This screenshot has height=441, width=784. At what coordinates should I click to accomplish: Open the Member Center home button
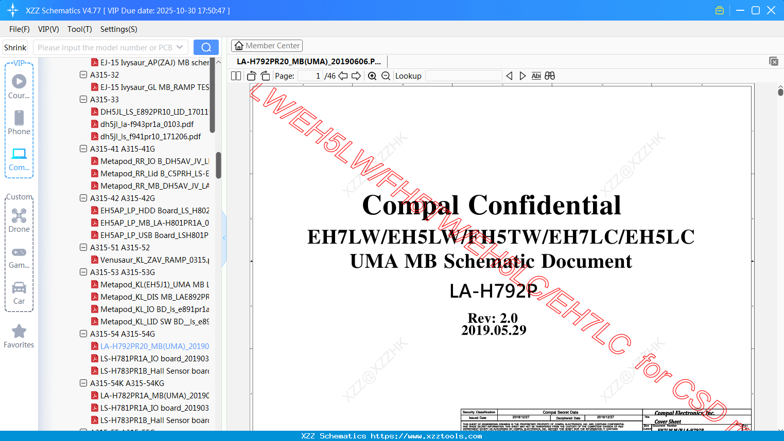267,46
